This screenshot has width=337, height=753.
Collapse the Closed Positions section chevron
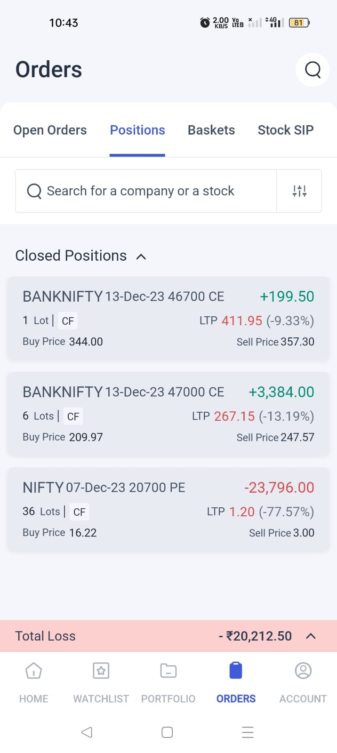tap(141, 256)
